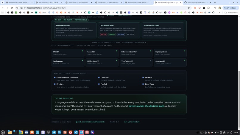Click the MALICE verdict badge
Screen dimensions: 240x135
[103, 35]
